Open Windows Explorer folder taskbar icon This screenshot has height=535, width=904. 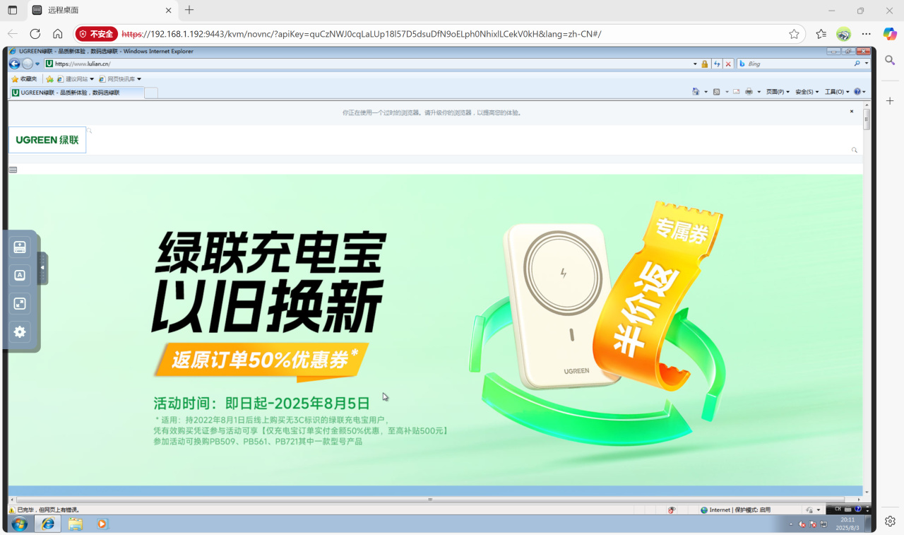coord(76,524)
